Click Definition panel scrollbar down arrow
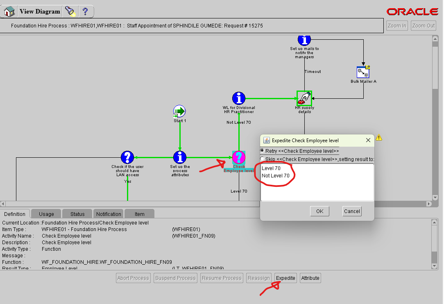444x304 pixels. (434, 266)
